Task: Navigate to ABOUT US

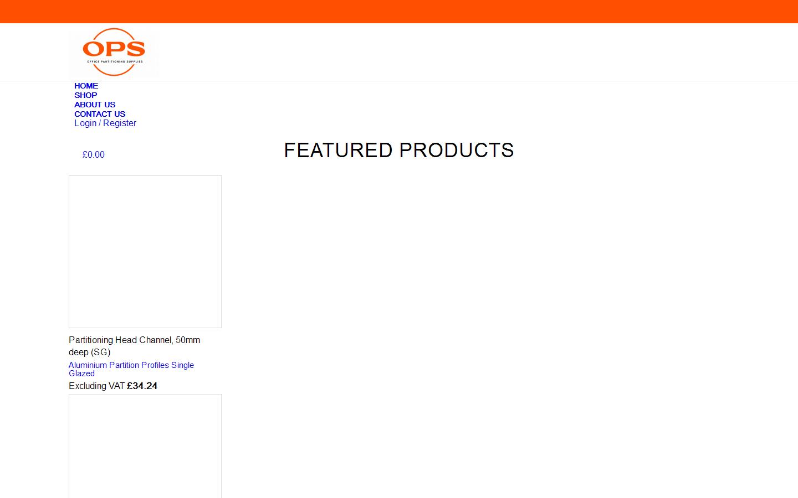Action: point(95,105)
